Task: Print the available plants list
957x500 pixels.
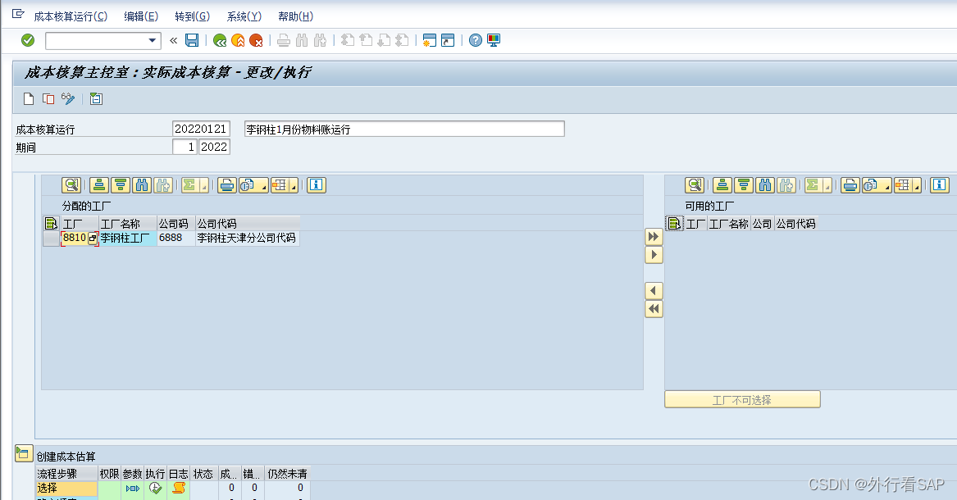Action: [x=850, y=184]
